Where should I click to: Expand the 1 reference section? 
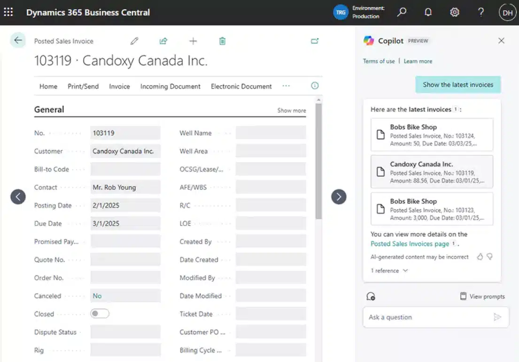point(389,271)
